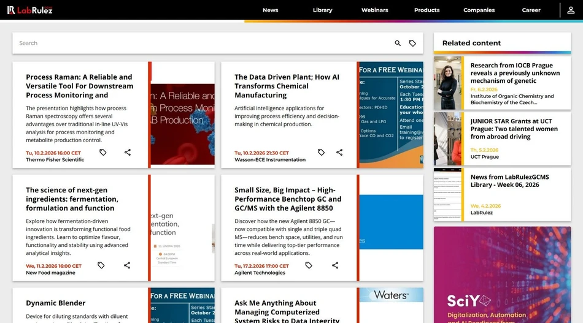The image size is (583, 323).
Task: Open the News menu
Action: (270, 10)
